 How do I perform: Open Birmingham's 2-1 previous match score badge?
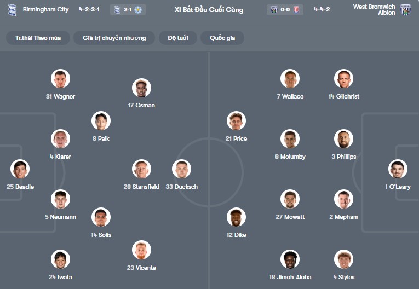point(128,10)
